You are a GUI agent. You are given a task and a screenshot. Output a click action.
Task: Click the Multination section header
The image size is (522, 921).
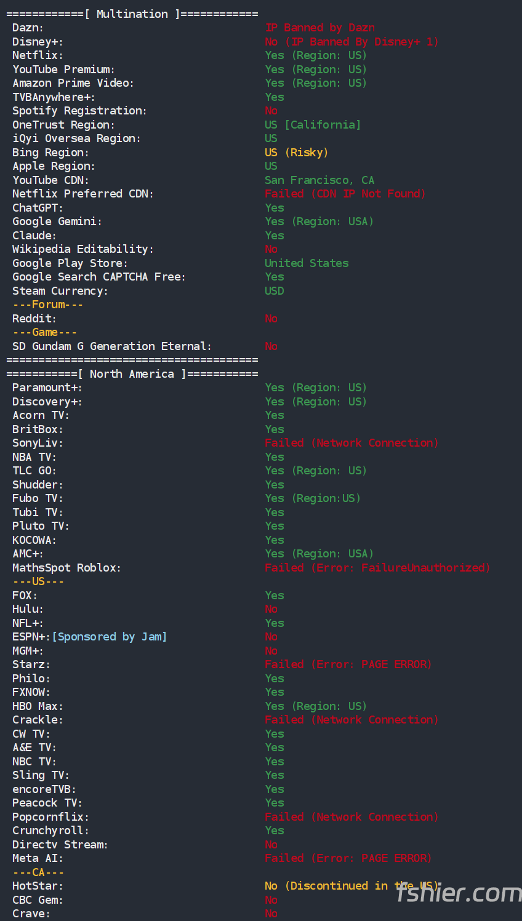point(132,14)
